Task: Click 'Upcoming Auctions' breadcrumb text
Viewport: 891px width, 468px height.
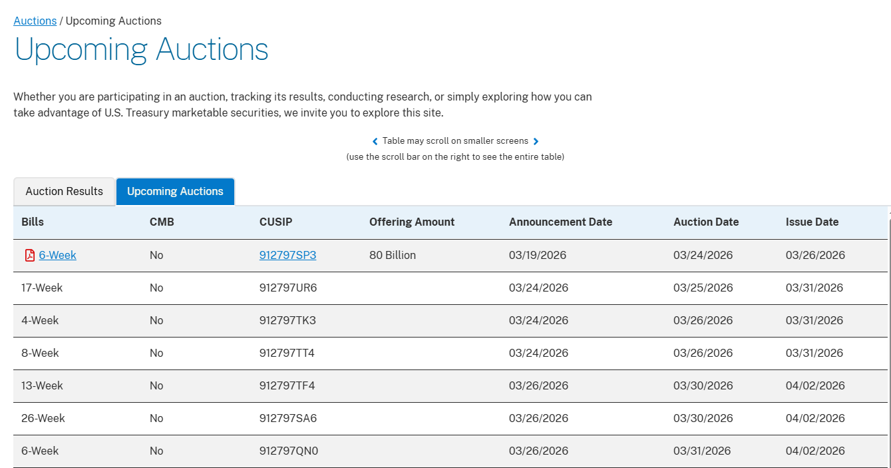Action: 114,21
